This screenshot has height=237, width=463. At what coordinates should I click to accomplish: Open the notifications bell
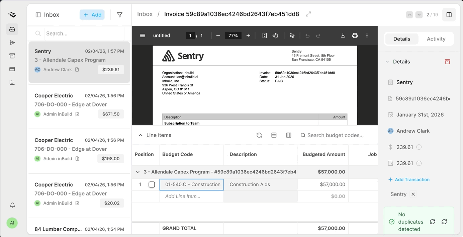coord(12,205)
